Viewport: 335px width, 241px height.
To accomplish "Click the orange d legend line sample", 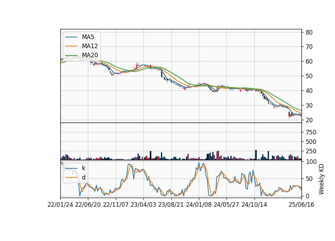I will (71, 177).
